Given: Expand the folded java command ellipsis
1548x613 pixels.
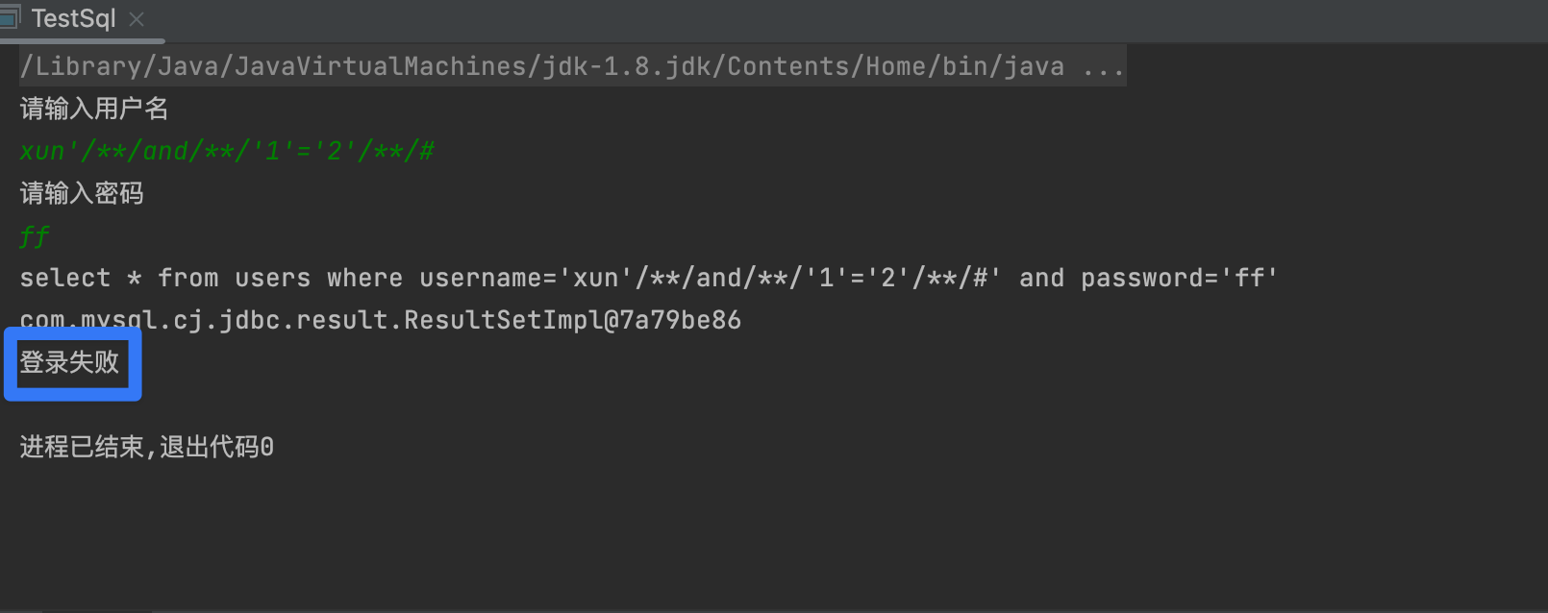Looking at the screenshot, I should pos(1103,66).
